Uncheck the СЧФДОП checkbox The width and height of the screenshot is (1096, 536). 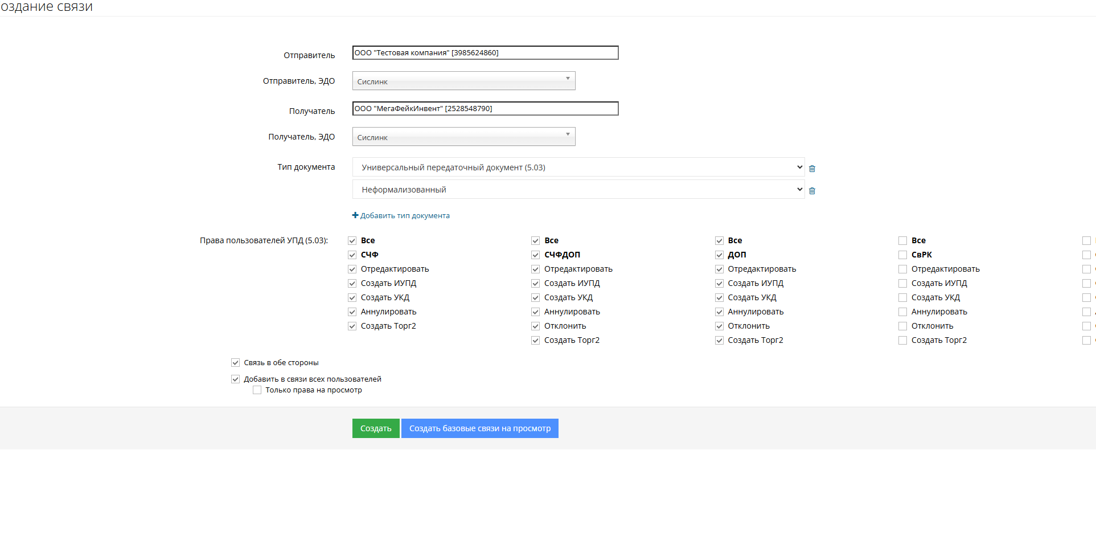[536, 255]
